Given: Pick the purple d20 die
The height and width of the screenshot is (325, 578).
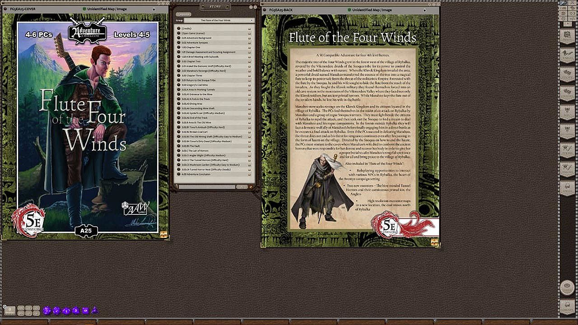Looking at the screenshot, I should pyautogui.click(x=47, y=311).
